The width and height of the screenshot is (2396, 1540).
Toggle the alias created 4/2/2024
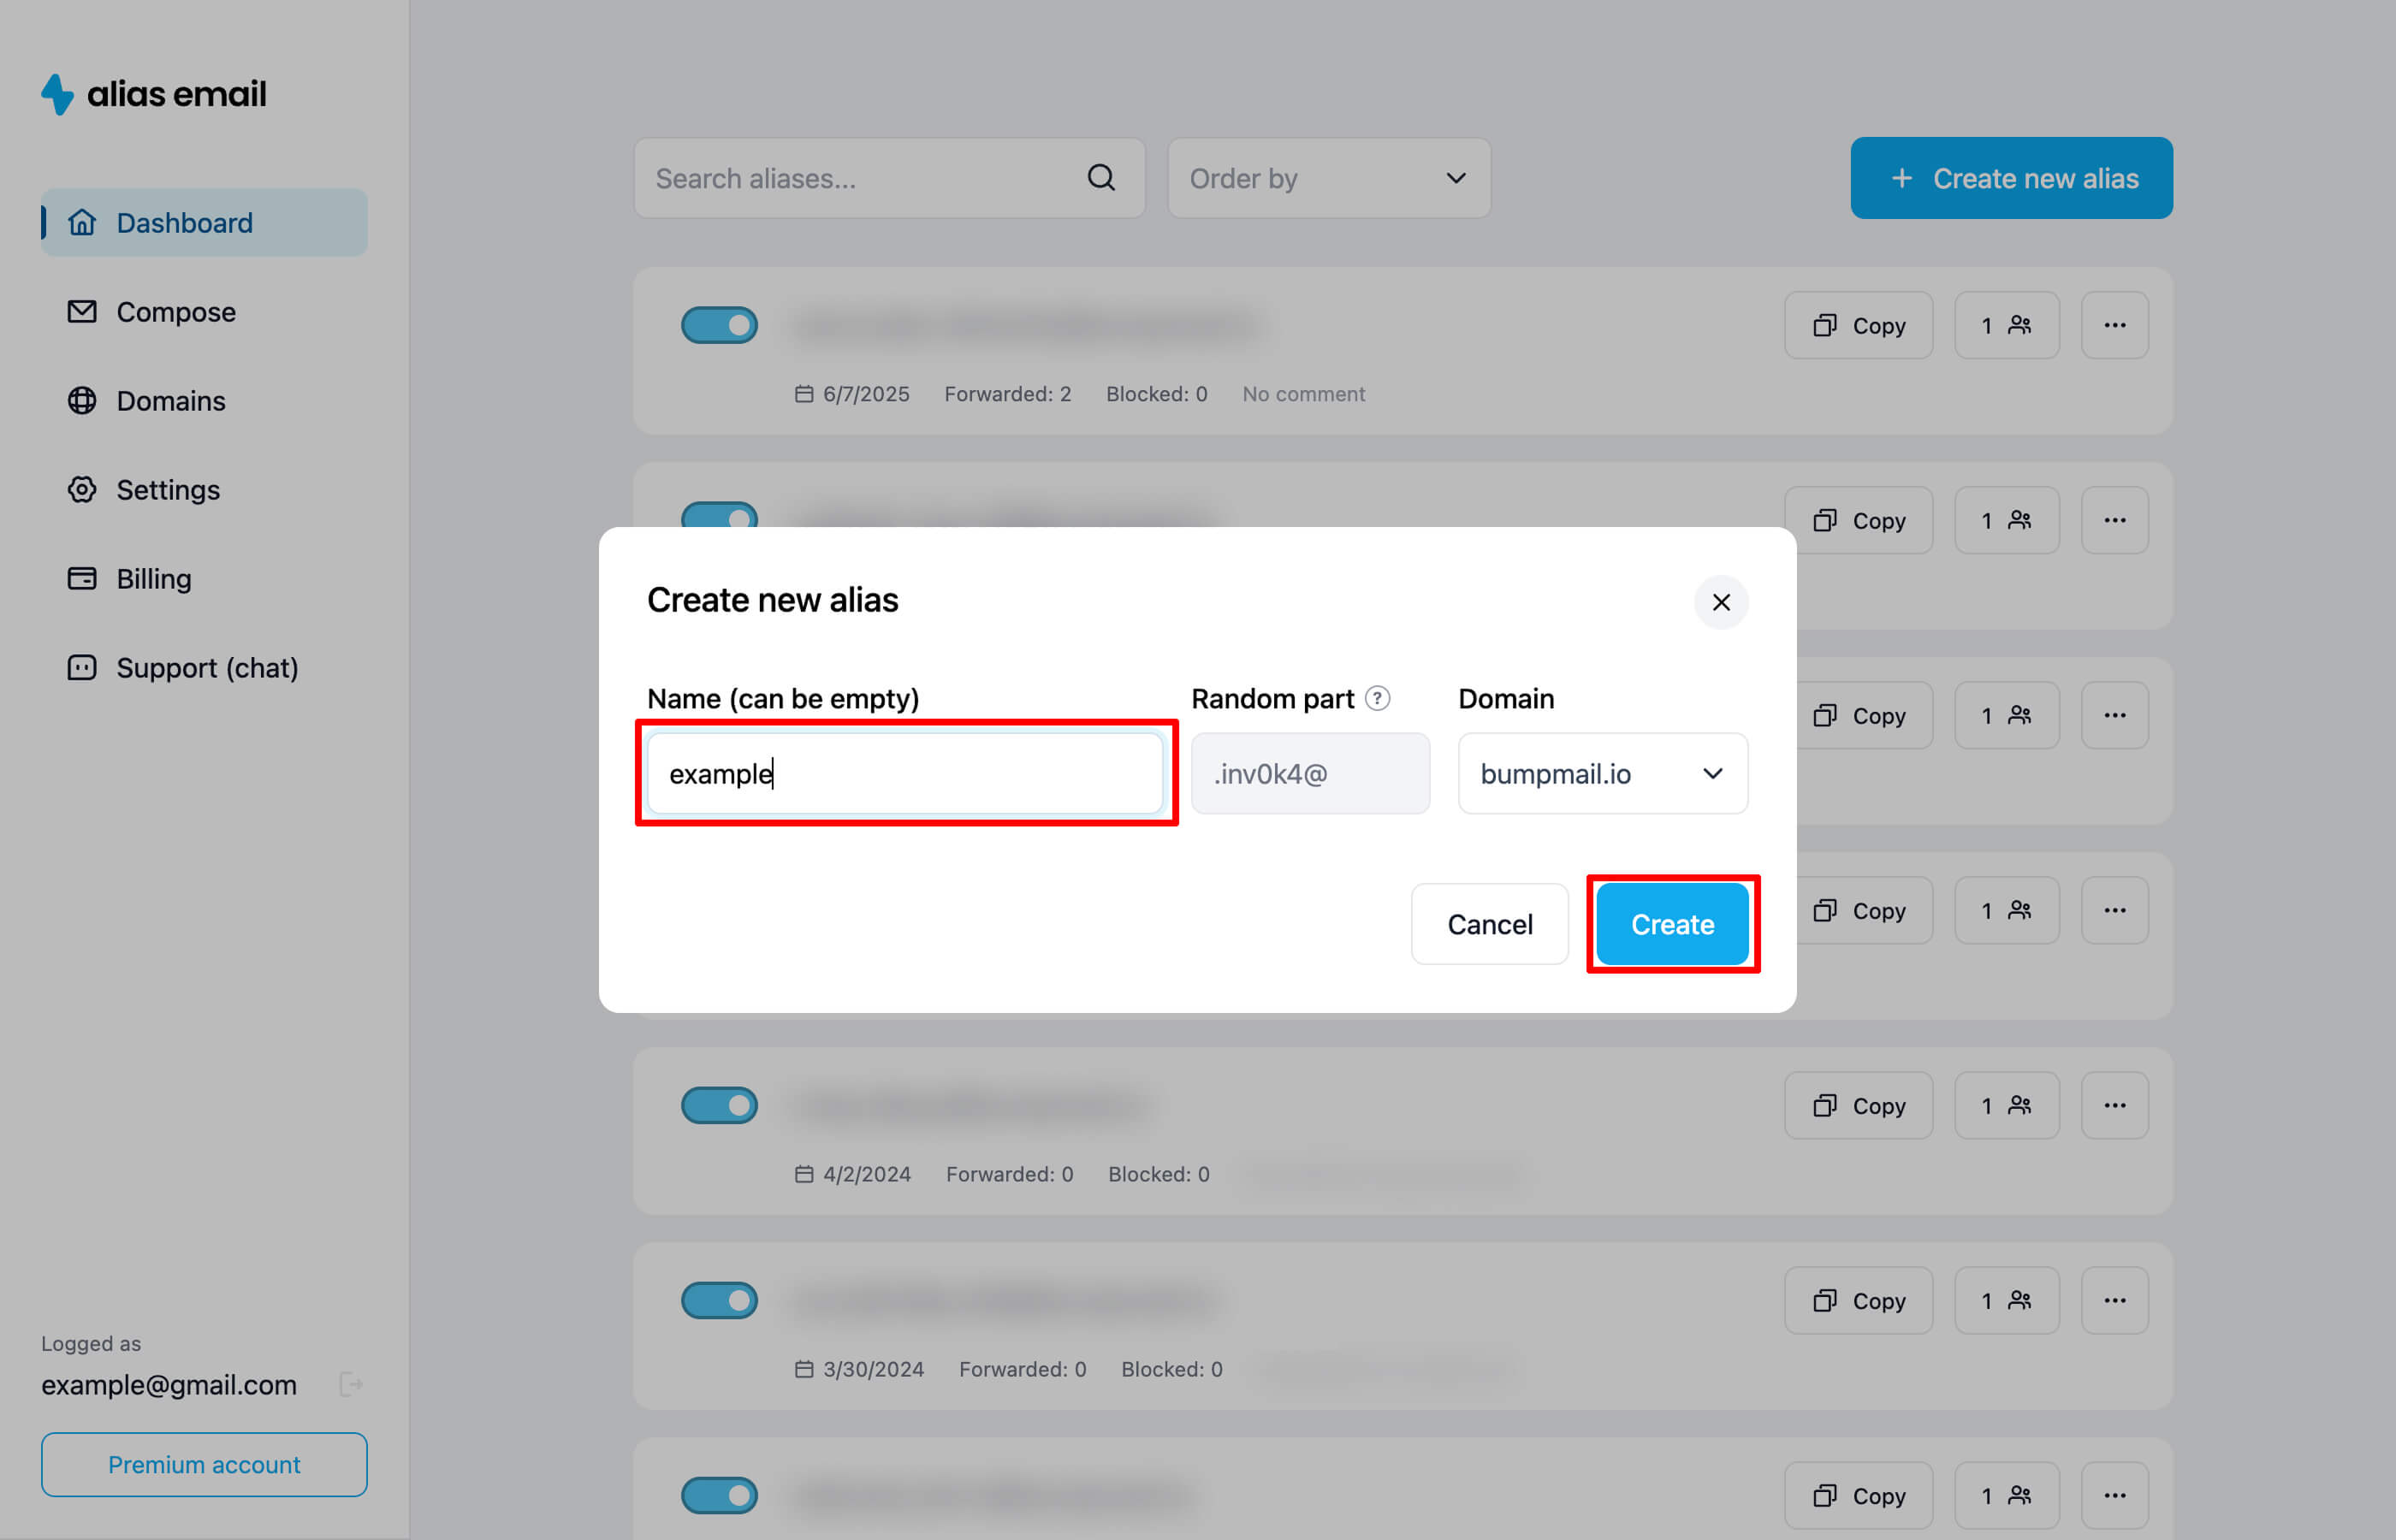(719, 1105)
